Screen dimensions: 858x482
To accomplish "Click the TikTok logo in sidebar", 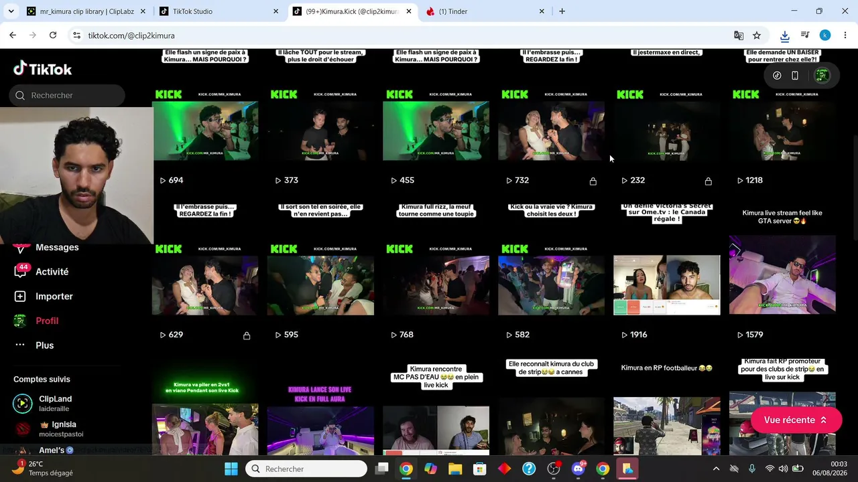I will [x=42, y=68].
